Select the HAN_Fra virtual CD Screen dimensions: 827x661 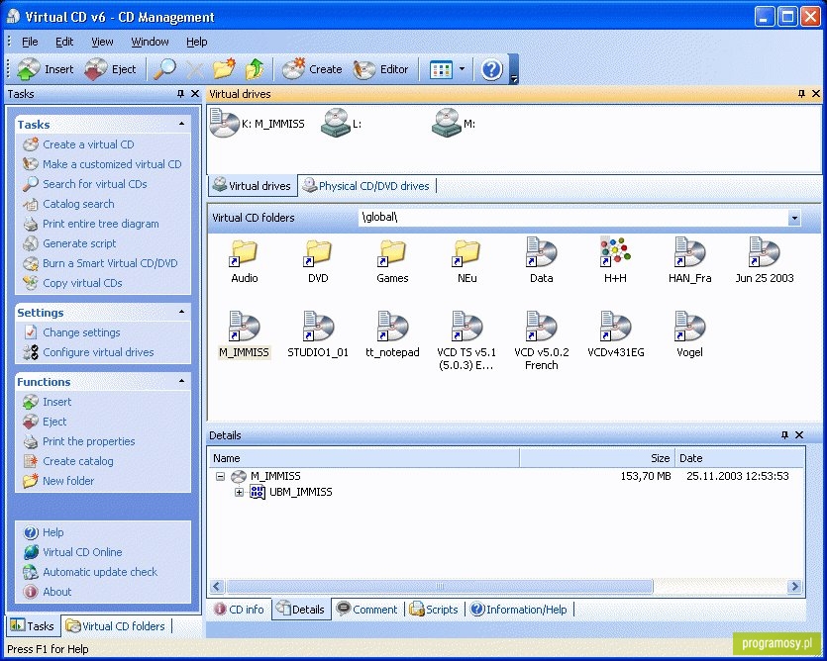tap(690, 261)
